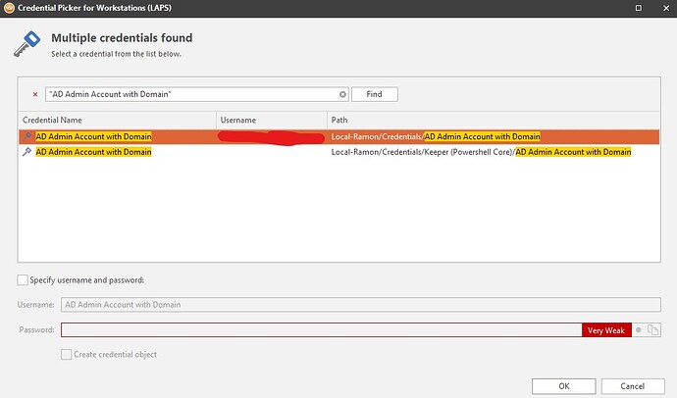Viewport: 677px width, 398px height.
Task: Click the large blue key header icon
Action: tap(26, 43)
